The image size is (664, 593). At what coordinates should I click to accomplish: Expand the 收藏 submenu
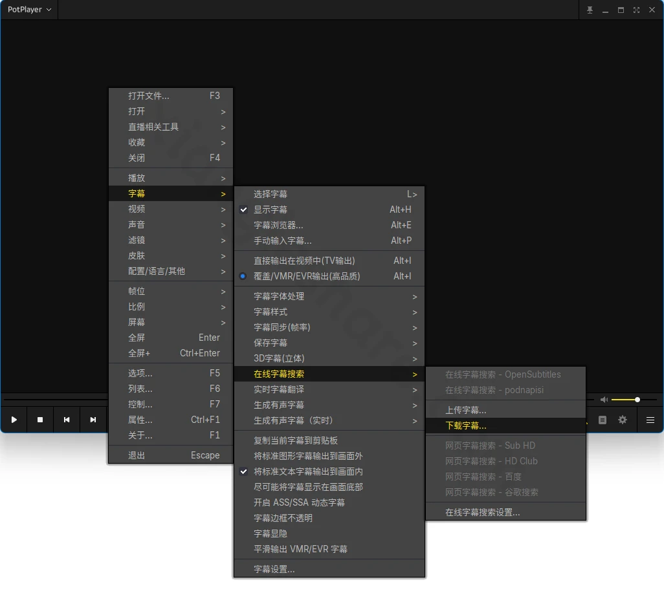(x=171, y=142)
